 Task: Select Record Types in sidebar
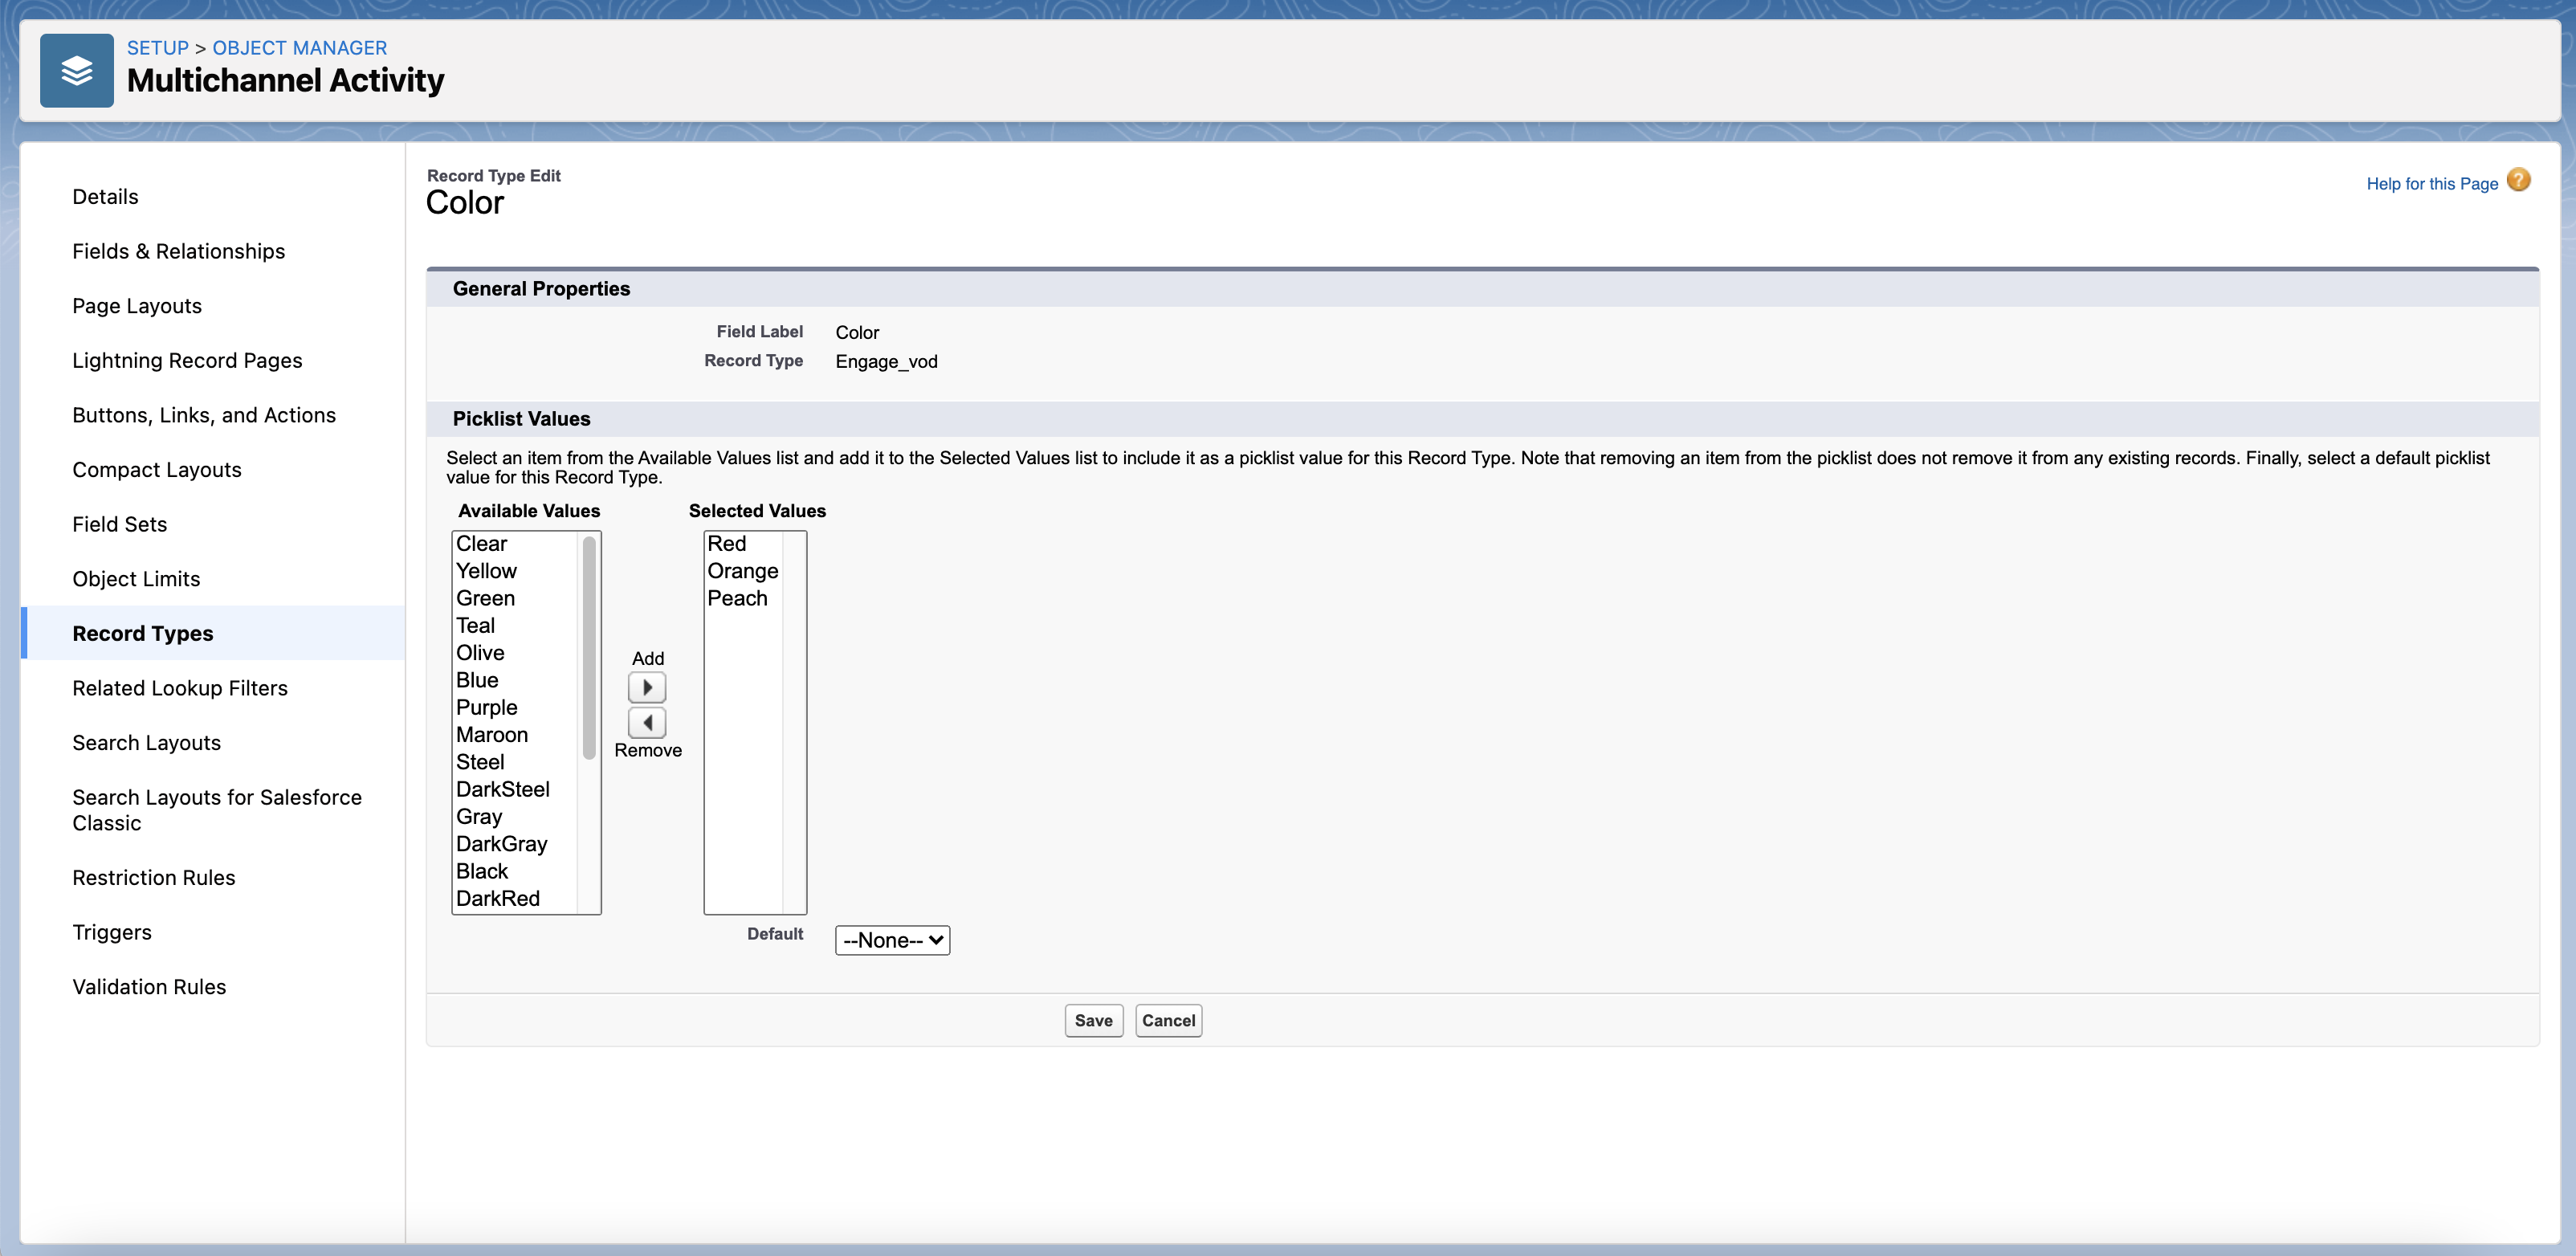coord(143,633)
